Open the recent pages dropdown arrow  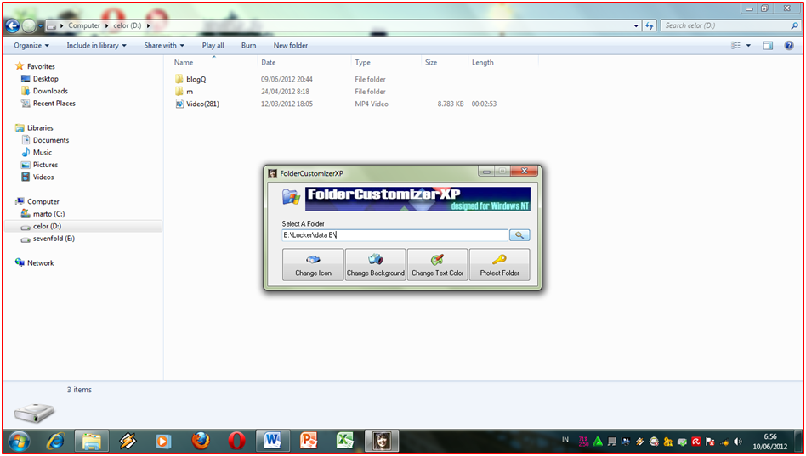pos(40,25)
